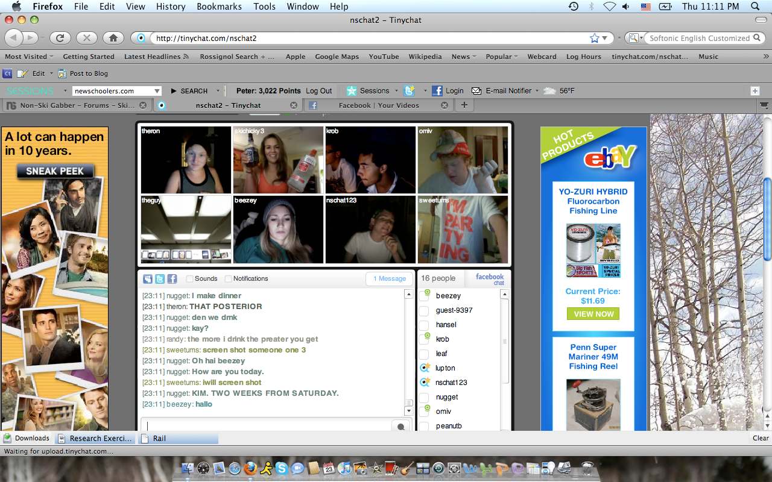Click the MySpace share icon in chat

click(148, 278)
